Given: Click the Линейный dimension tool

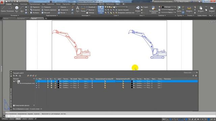Looking at the screenshot, I should click(91, 7).
